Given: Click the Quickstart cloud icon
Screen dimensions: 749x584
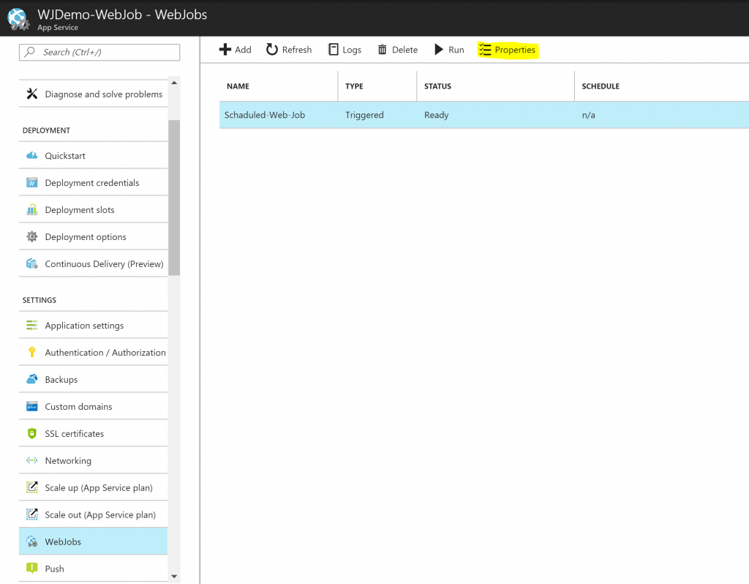Looking at the screenshot, I should pyautogui.click(x=32, y=155).
